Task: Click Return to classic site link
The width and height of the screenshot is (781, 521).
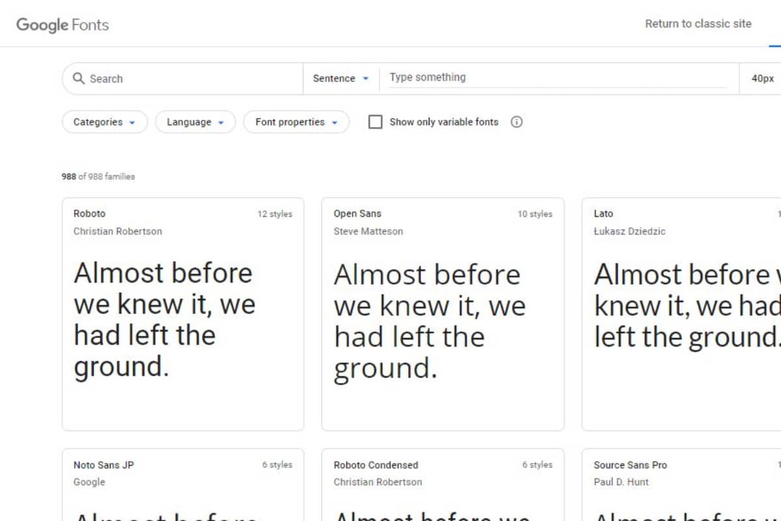Action: pyautogui.click(x=698, y=23)
